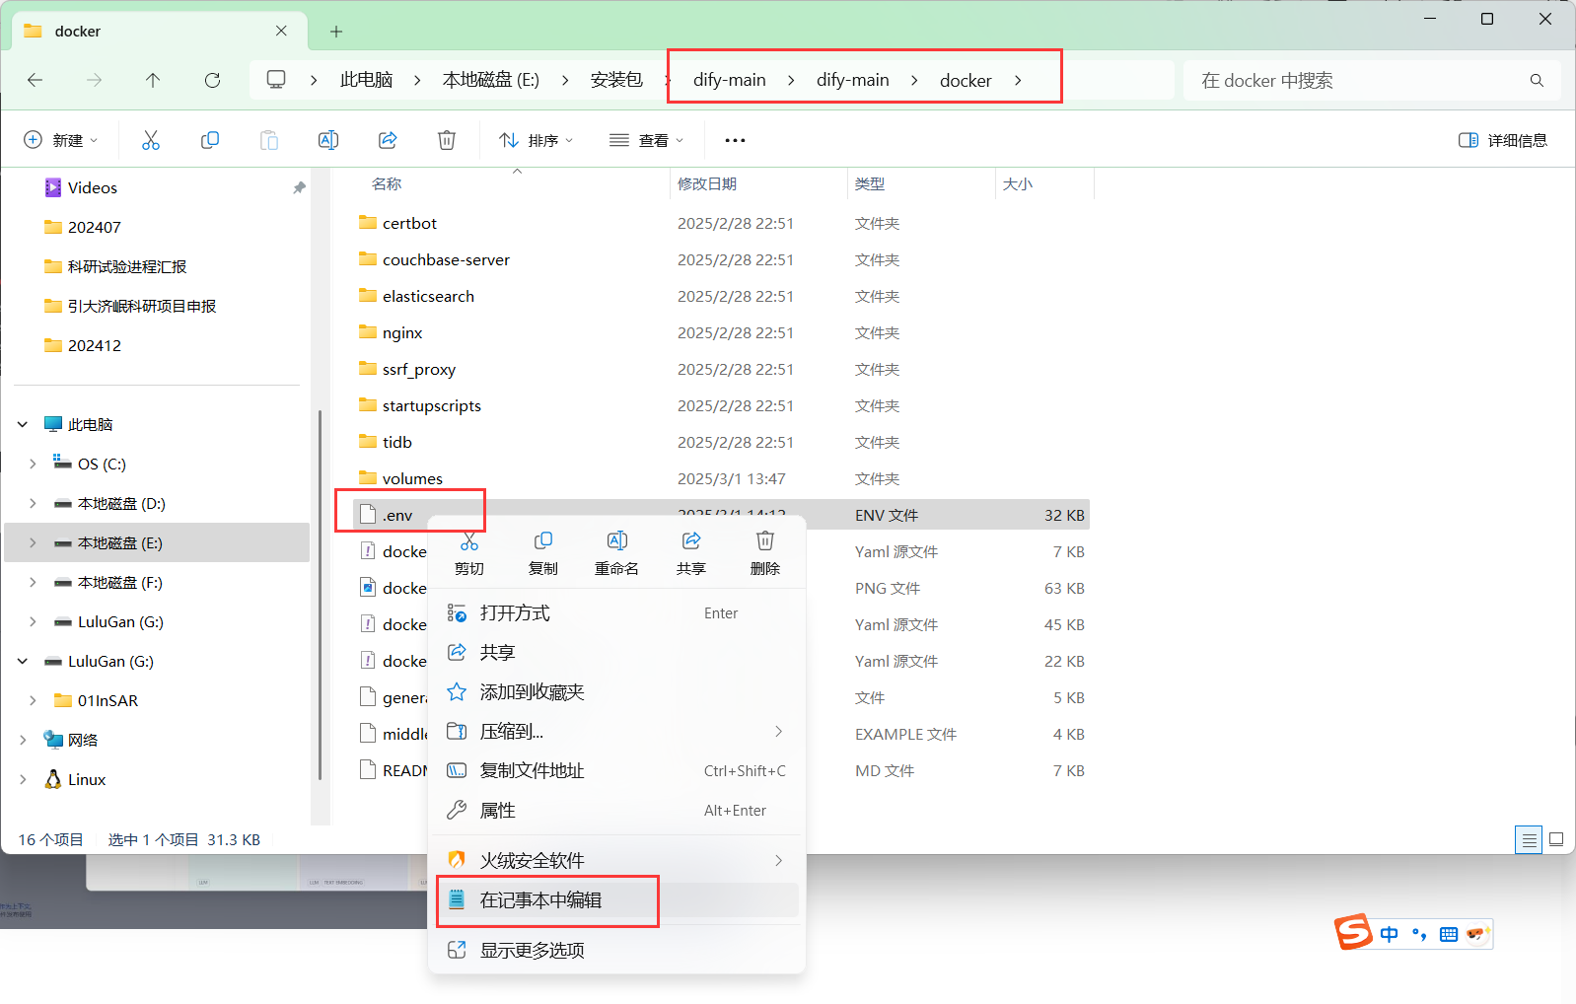Viewport: 1576px width, 1004px height.
Task: Click 剪切 in the context menu
Action: coord(469,553)
